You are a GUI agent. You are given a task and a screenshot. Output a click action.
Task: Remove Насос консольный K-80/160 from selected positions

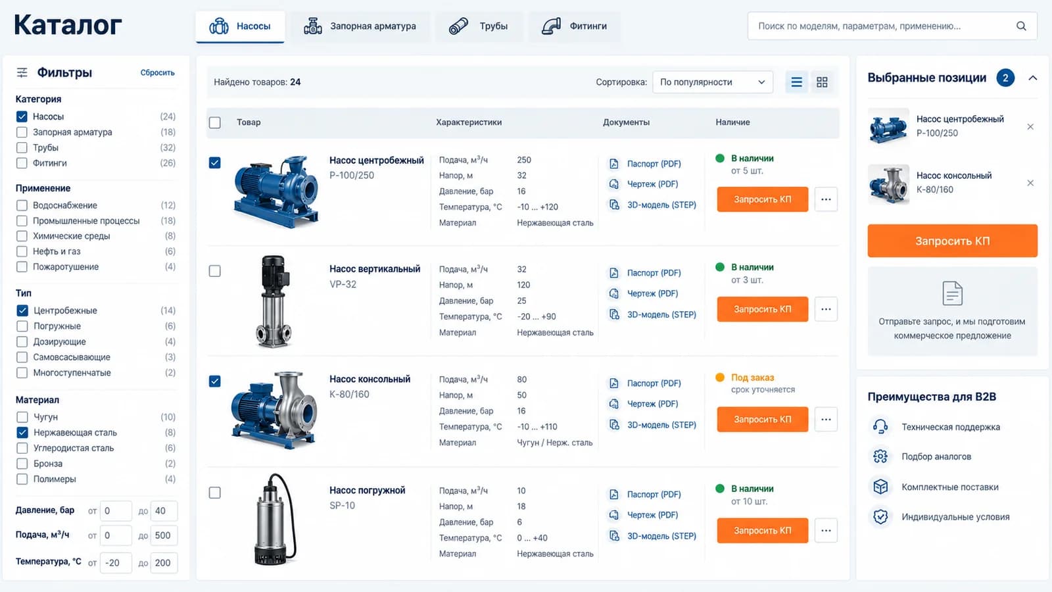tap(1030, 183)
